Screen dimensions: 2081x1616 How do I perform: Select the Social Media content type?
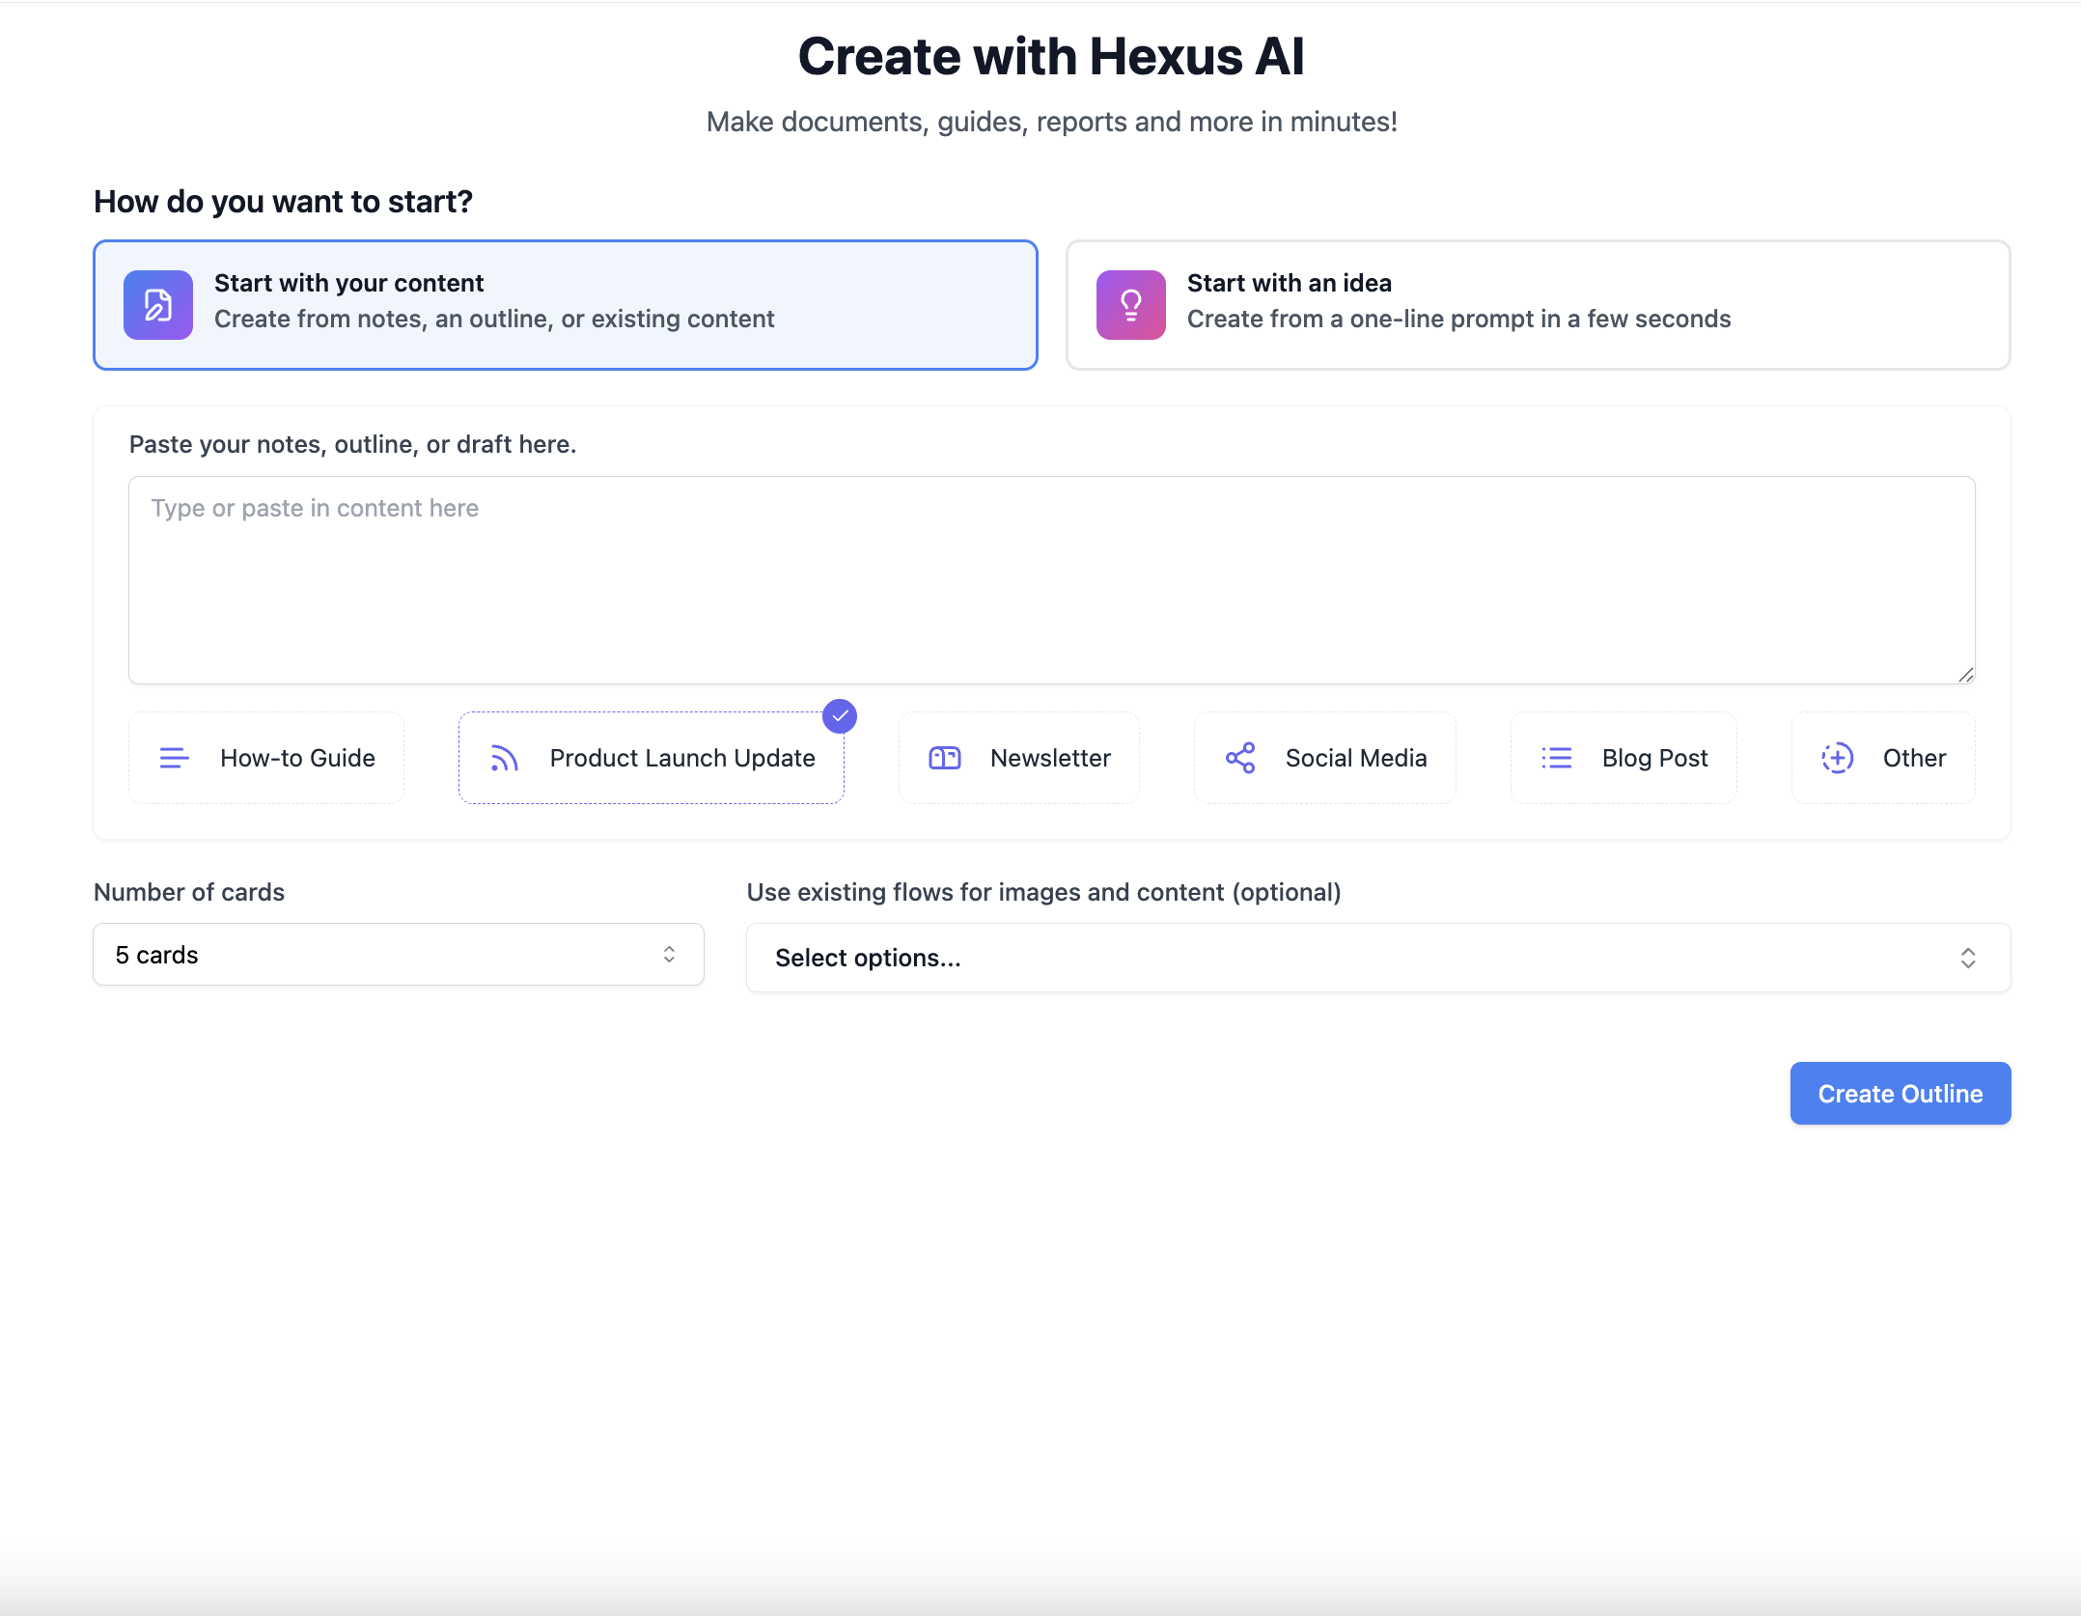click(1325, 759)
